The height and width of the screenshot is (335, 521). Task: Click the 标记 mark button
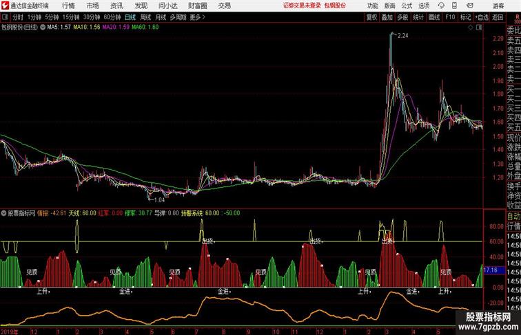click(x=465, y=17)
